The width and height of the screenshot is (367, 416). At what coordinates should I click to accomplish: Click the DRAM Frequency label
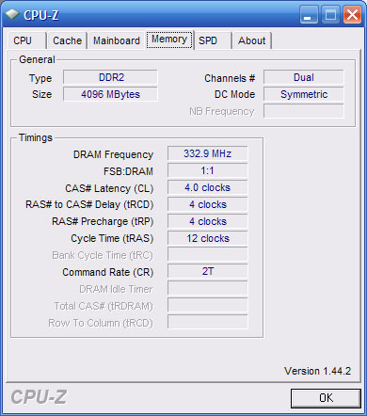pyautogui.click(x=113, y=154)
